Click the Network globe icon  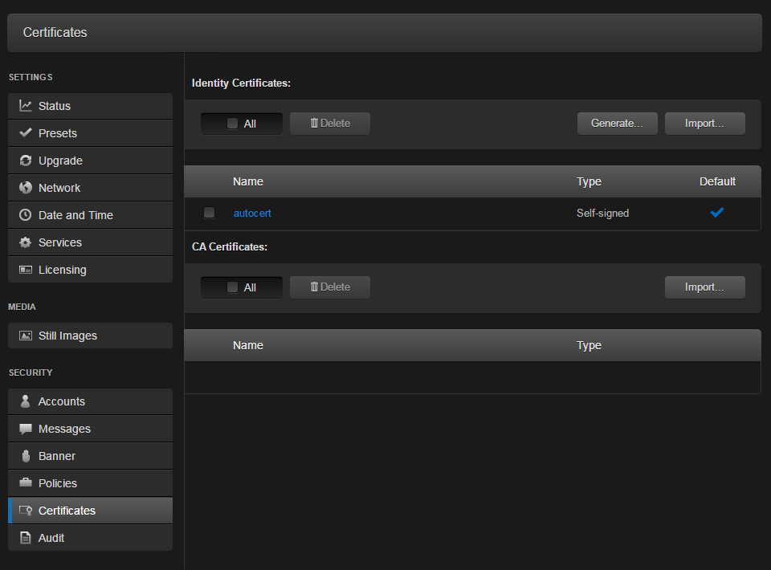(x=26, y=188)
